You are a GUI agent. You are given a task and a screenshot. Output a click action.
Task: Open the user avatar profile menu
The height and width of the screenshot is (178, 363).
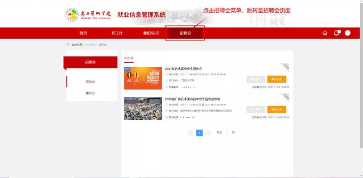[x=347, y=33]
